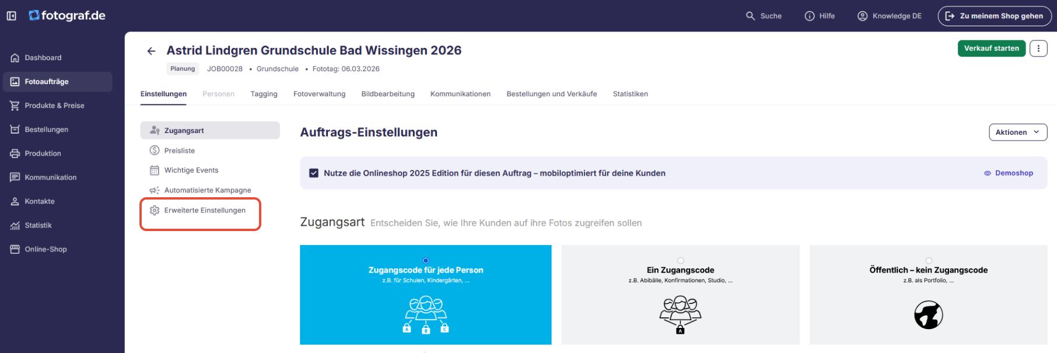Open Produktion via the printer icon

(x=15, y=153)
